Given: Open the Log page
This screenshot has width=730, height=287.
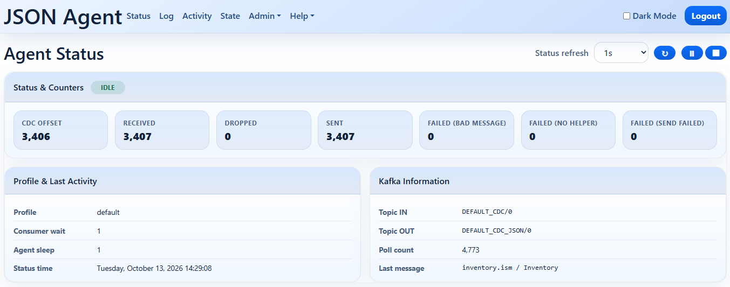Looking at the screenshot, I should tap(166, 16).
